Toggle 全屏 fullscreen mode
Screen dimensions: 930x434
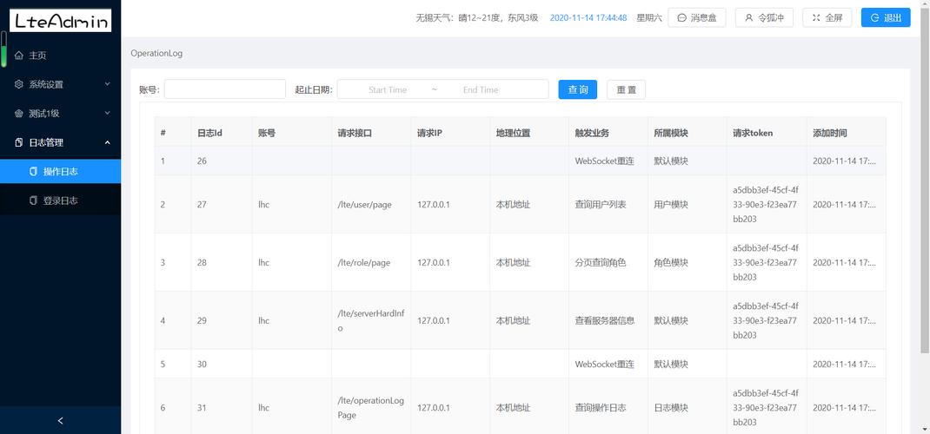pyautogui.click(x=827, y=17)
